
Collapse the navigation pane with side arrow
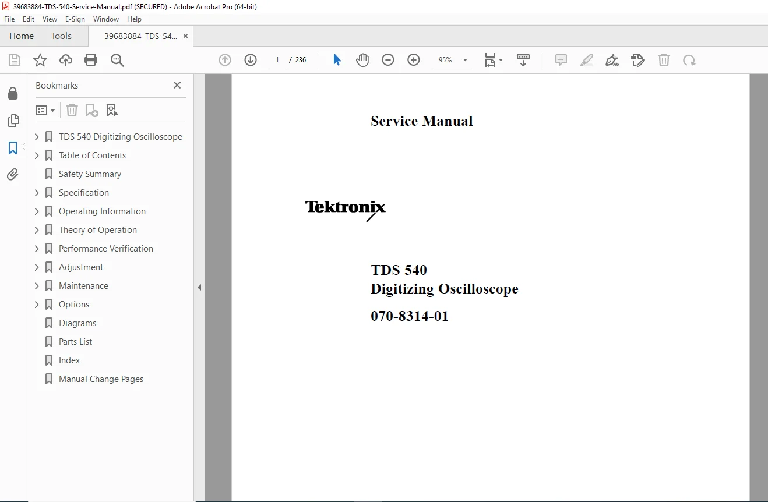pos(199,287)
